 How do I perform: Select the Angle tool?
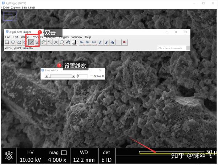(37, 42)
